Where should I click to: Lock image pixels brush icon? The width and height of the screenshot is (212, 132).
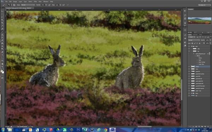click(195, 43)
